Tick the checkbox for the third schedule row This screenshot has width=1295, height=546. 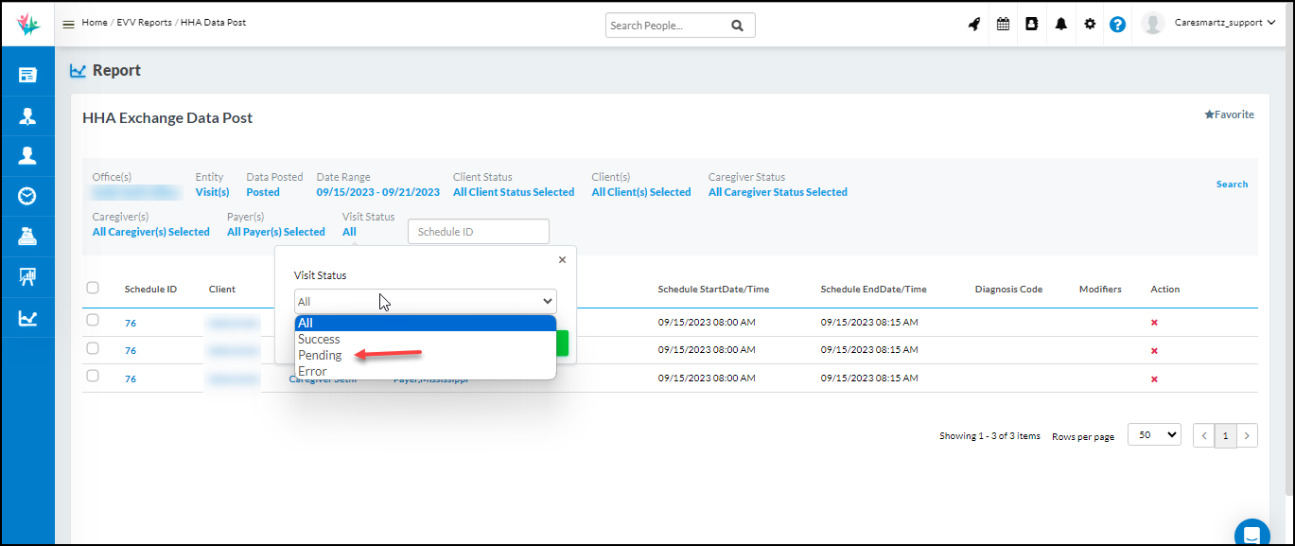[93, 376]
